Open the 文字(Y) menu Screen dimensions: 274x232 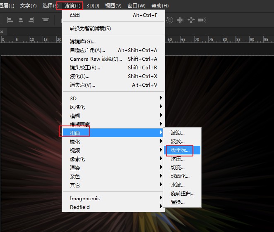click(28, 6)
